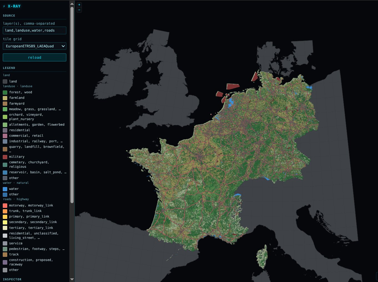Click the reservoir, basin, salt_pond swatch
378x282 pixels.
[x=5, y=172]
